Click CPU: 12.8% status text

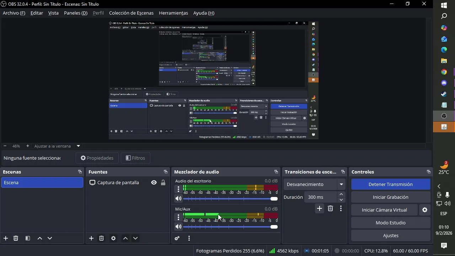[376, 251]
